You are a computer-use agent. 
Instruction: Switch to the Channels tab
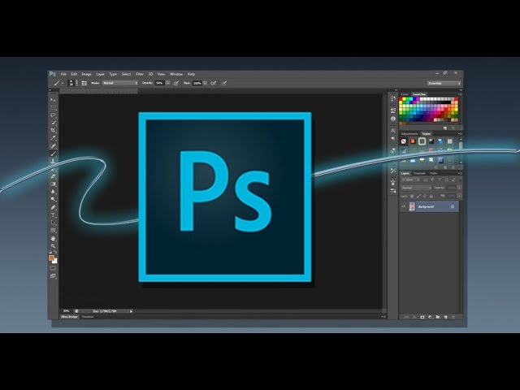(x=419, y=173)
